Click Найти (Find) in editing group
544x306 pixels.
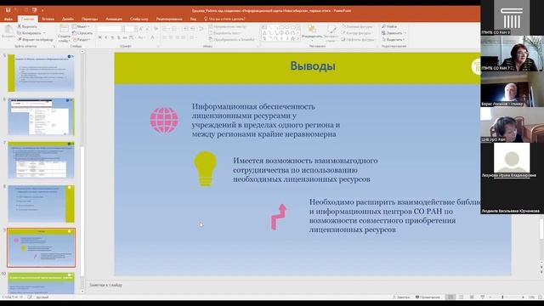point(389,26)
